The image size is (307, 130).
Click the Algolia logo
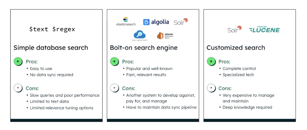pos(156,22)
